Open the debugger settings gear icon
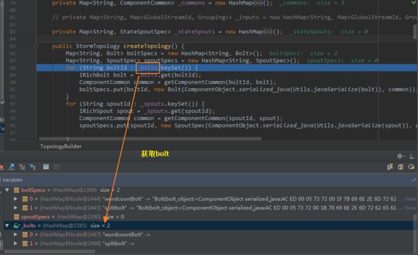 point(400,156)
